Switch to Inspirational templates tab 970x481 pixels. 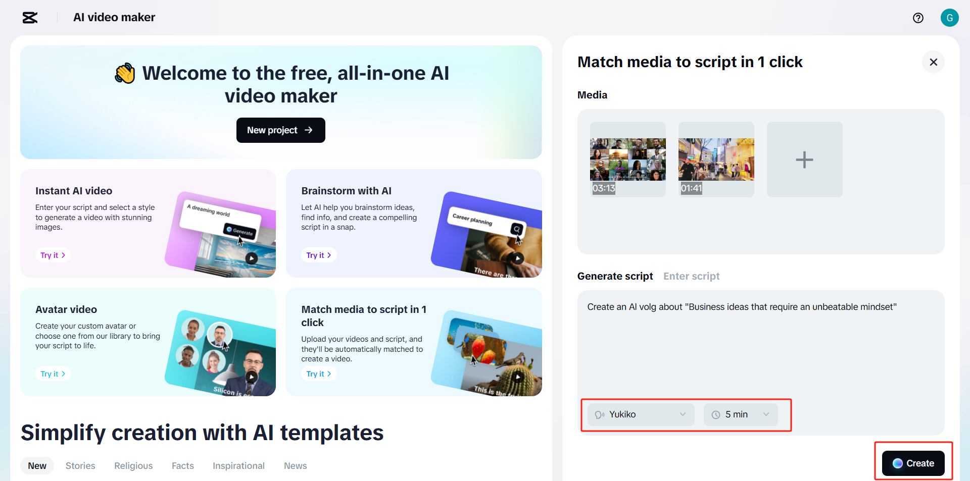point(238,466)
